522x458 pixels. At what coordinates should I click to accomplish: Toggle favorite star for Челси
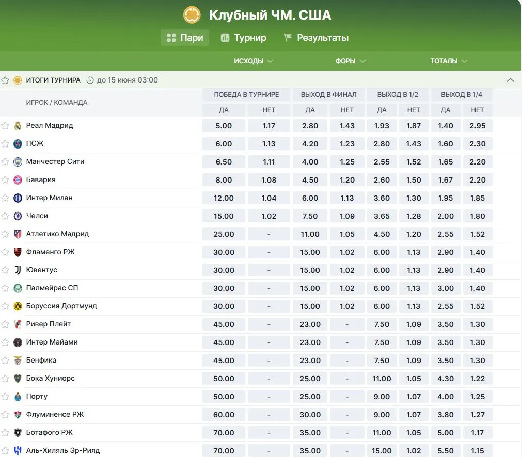5,216
